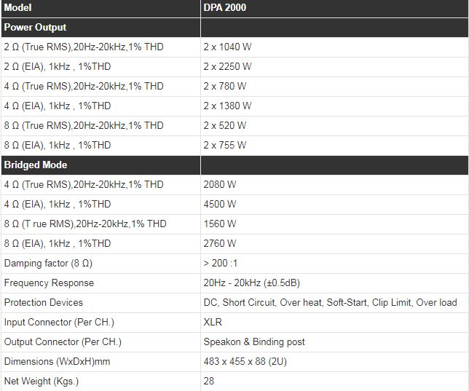469x391 pixels.
Task: Click the "Power Output" section heading
Action: [x=35, y=27]
